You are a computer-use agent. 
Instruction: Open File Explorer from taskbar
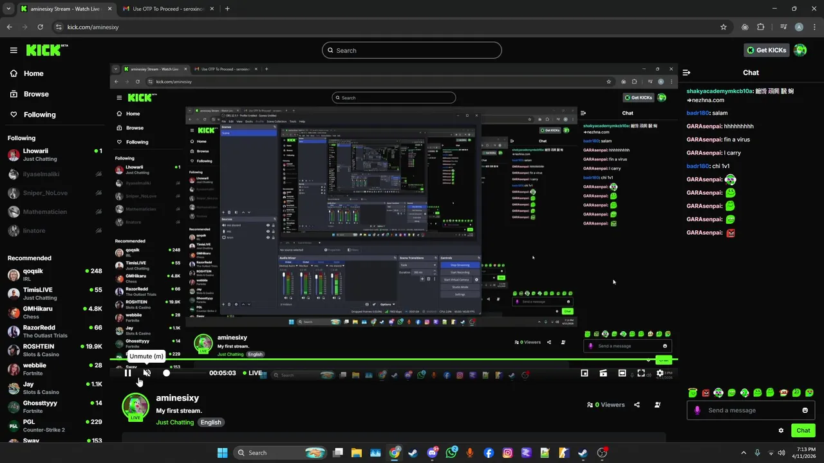pyautogui.click(x=356, y=453)
